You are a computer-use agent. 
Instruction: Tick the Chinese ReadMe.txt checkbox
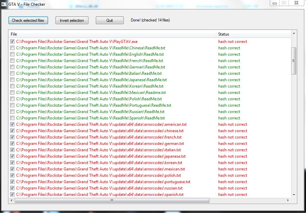click(x=12, y=48)
